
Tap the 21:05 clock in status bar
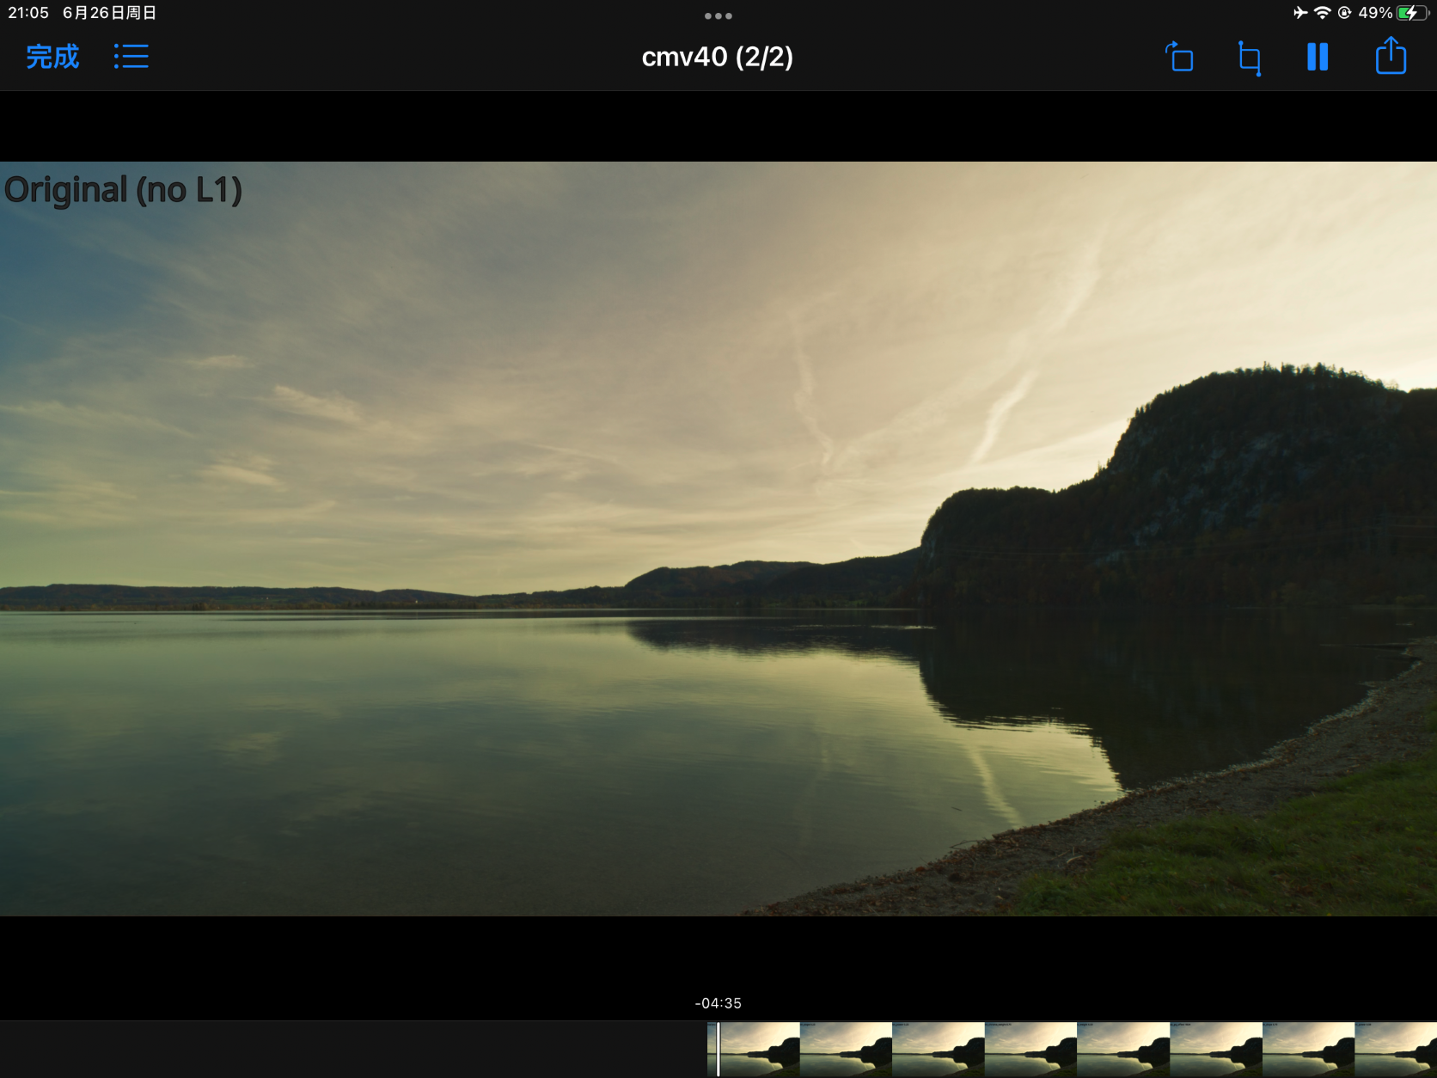28,13
